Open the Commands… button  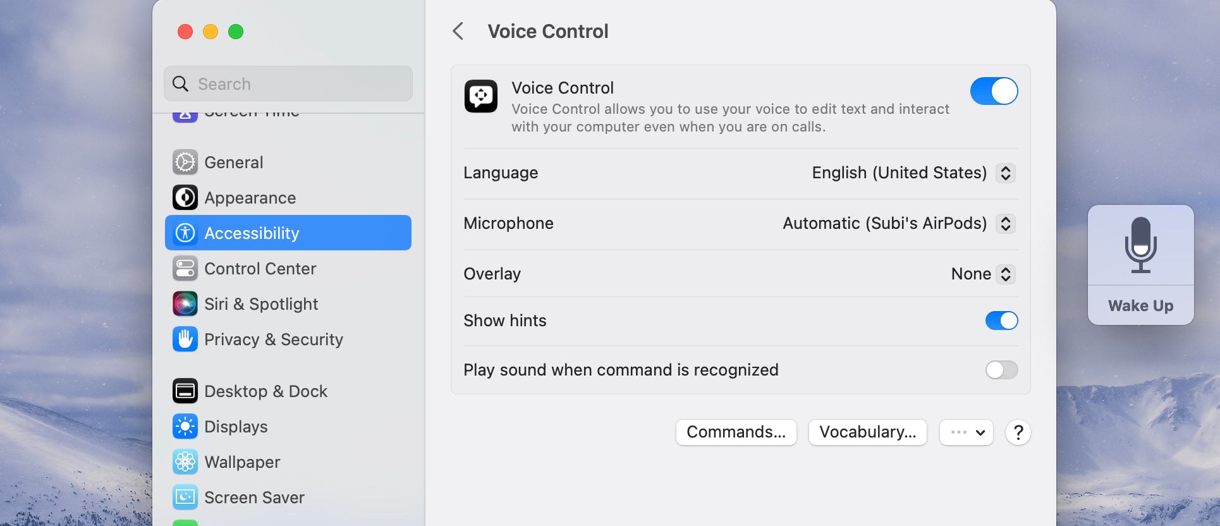(736, 432)
